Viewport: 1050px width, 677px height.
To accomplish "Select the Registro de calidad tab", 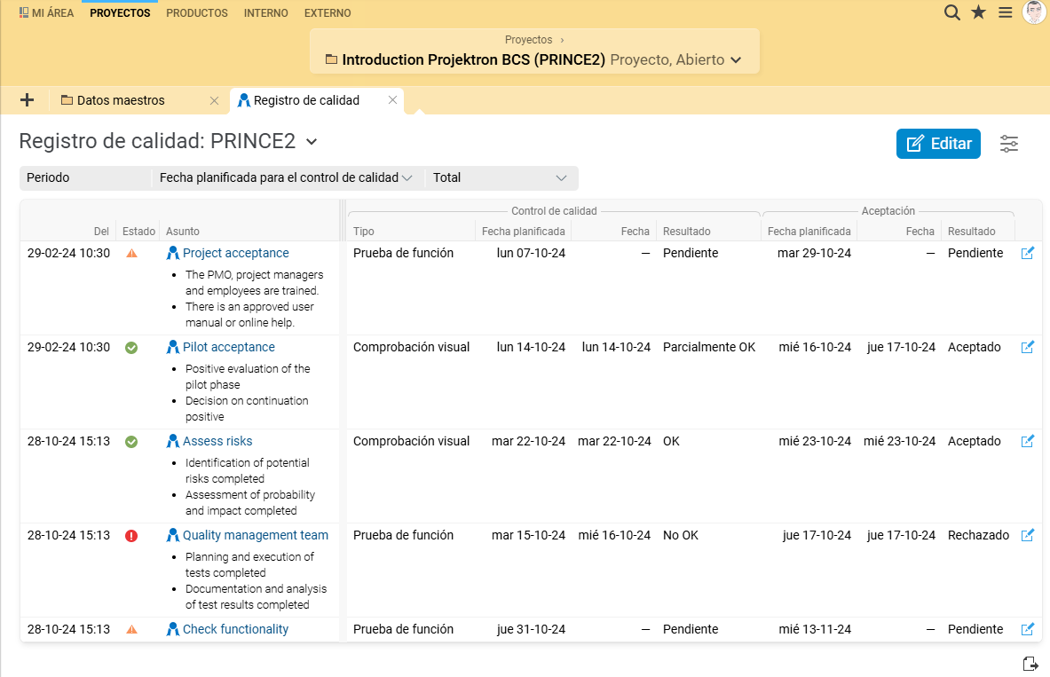I will pyautogui.click(x=306, y=100).
